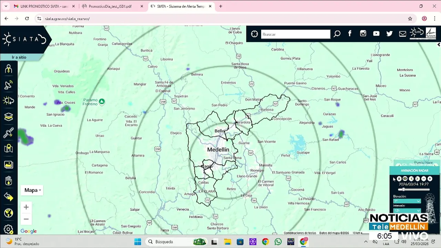Open Chrome three-dot menu
This screenshot has height=248, width=441.
point(435,19)
